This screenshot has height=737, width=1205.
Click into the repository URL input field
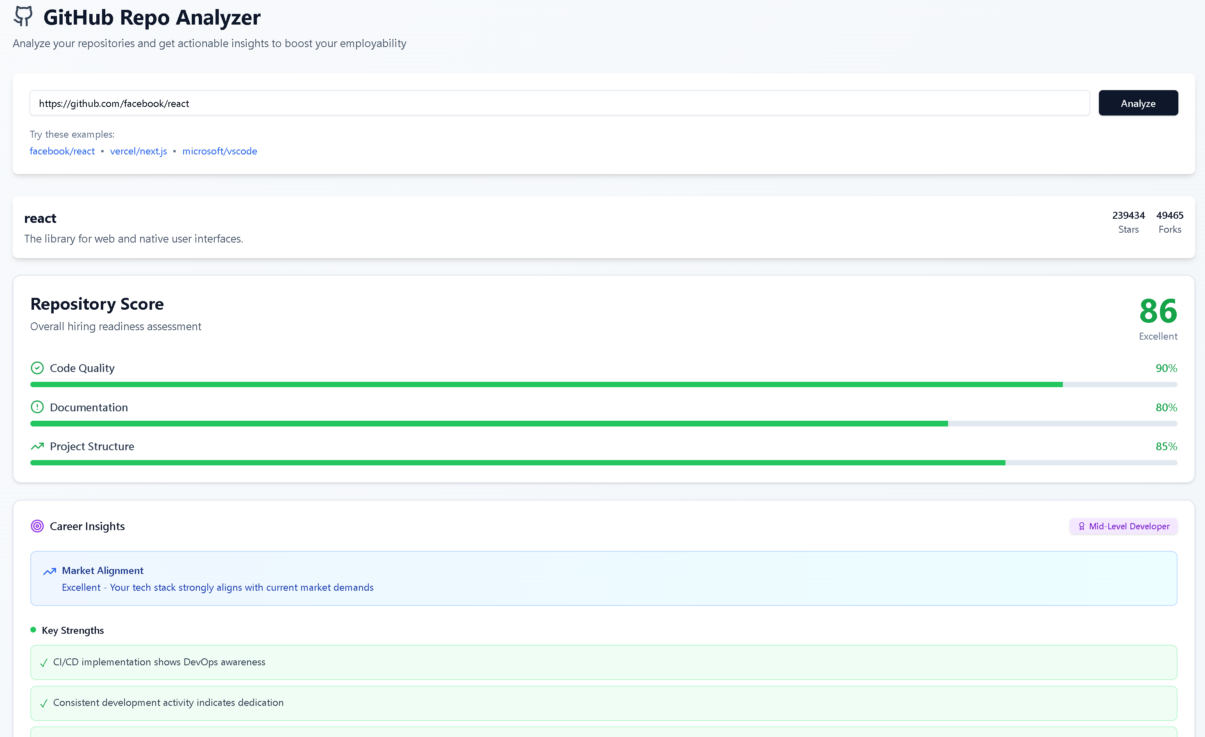coord(559,103)
